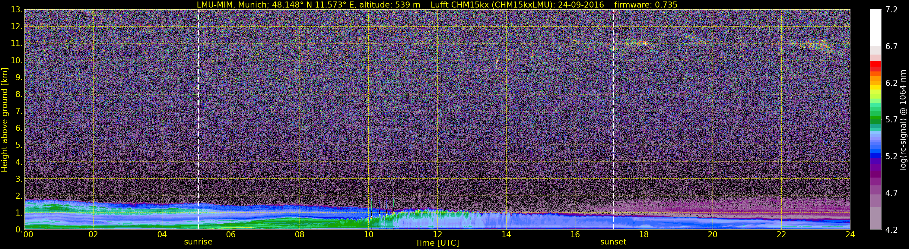Click the 14 tick label on the time axis

(x=506, y=235)
